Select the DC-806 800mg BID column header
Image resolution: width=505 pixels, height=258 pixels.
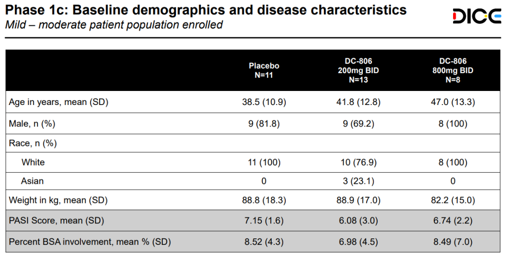click(453, 70)
